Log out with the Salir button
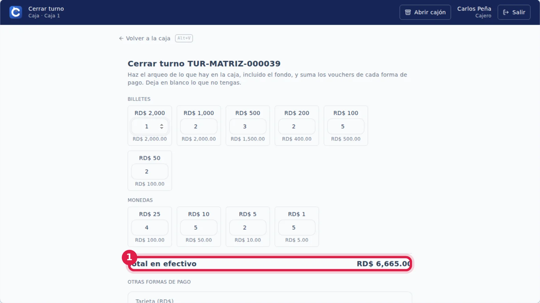The image size is (540, 303). pos(514,12)
